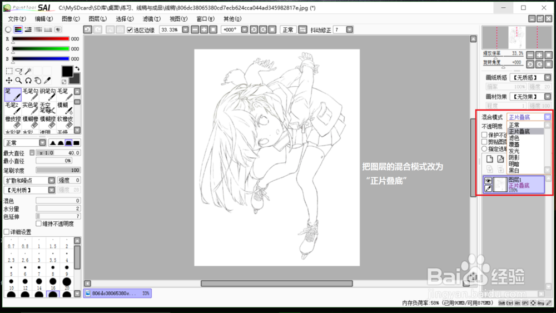
Task: Select 滤色 in blend mode list
Action: click(x=525, y=138)
